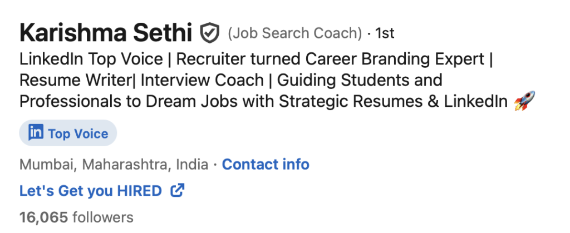Click the "16,065" follower count number

(43, 217)
